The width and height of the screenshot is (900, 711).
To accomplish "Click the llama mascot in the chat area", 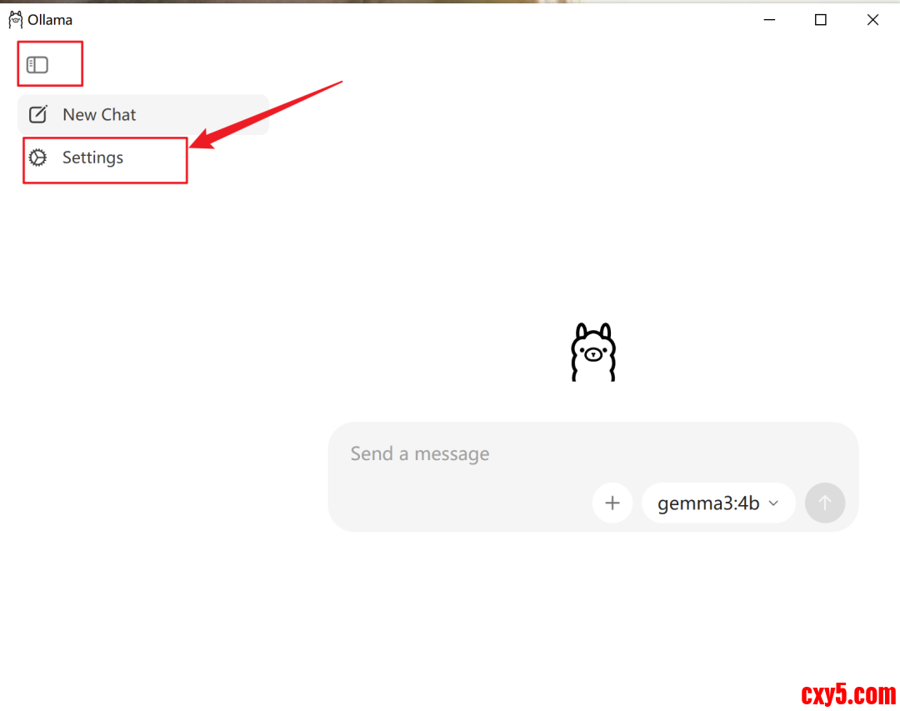I will pyautogui.click(x=593, y=352).
